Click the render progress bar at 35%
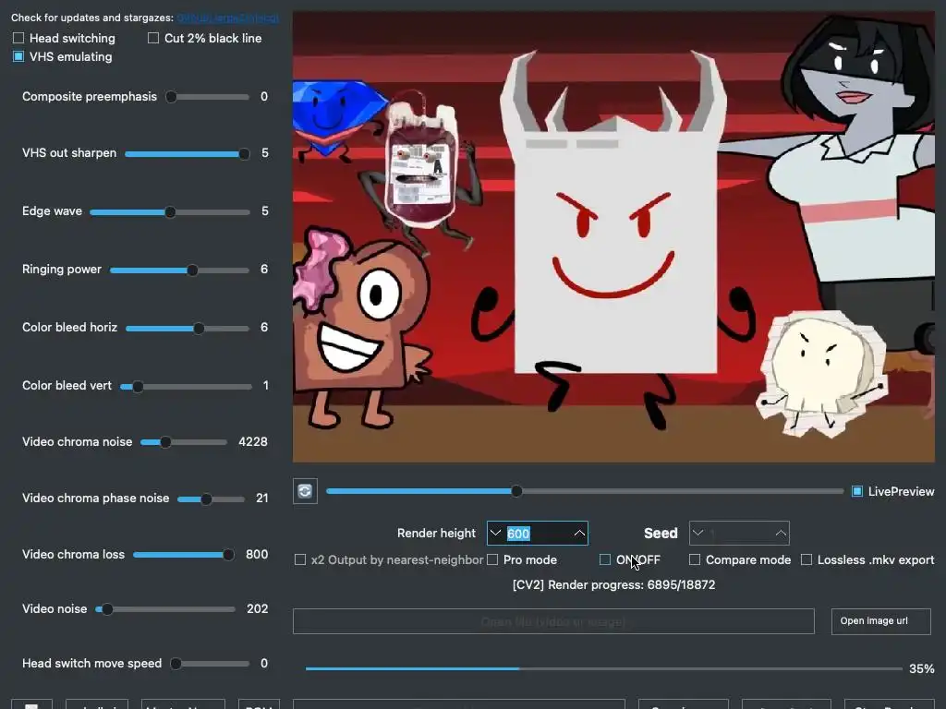This screenshot has height=709, width=946. click(603, 668)
